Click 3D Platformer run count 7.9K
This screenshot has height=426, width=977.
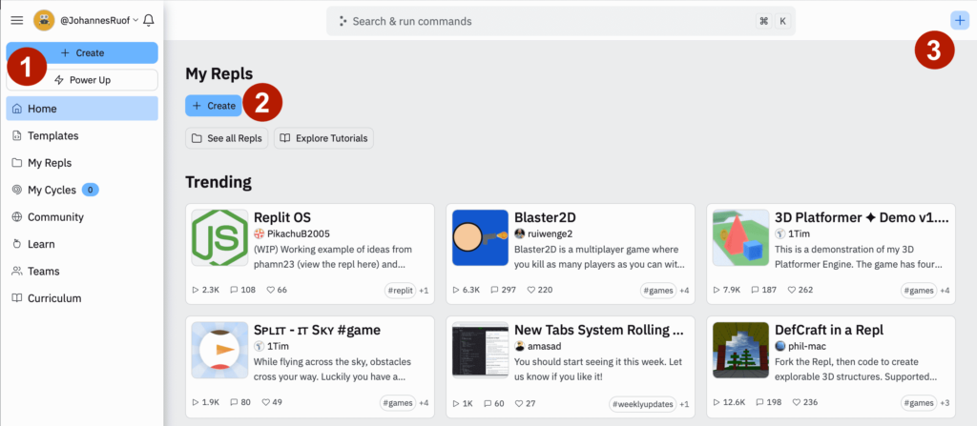coord(727,291)
